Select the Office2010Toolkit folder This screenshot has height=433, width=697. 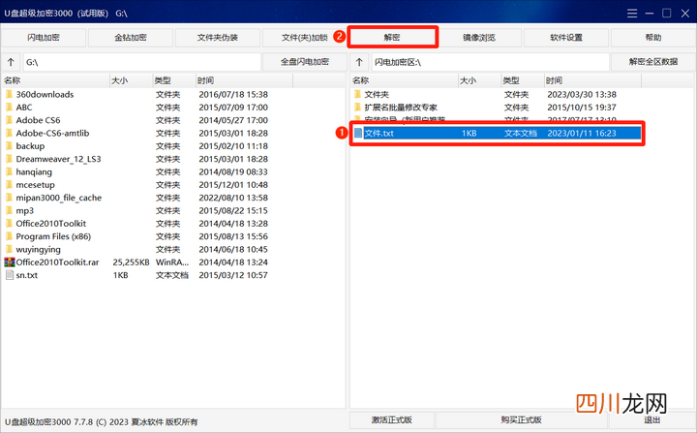(50, 224)
